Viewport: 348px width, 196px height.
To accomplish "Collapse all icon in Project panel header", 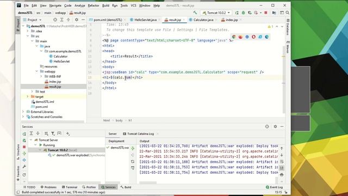I will [69, 20].
